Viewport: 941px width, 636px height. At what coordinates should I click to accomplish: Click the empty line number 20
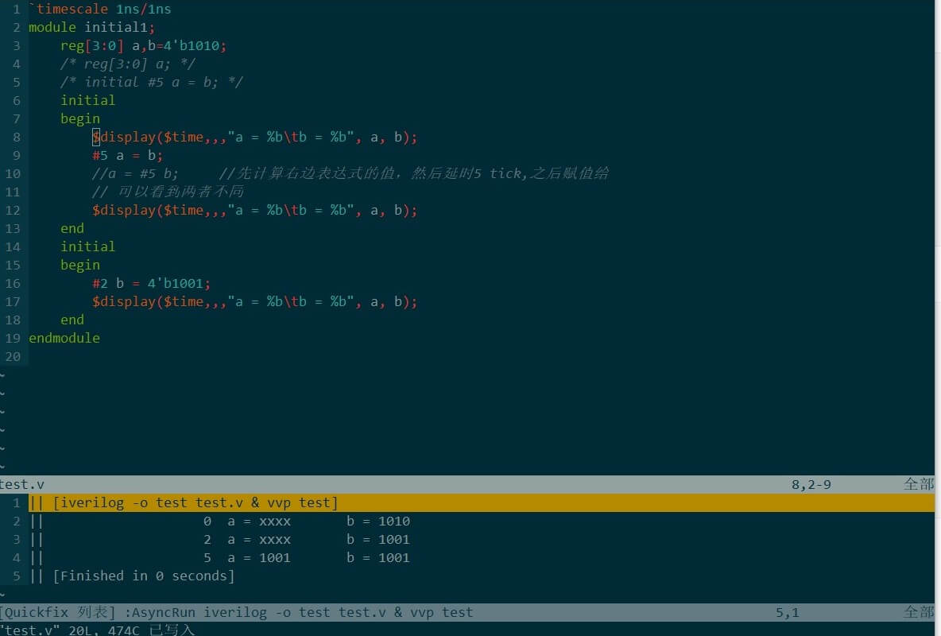pyautogui.click(x=13, y=357)
